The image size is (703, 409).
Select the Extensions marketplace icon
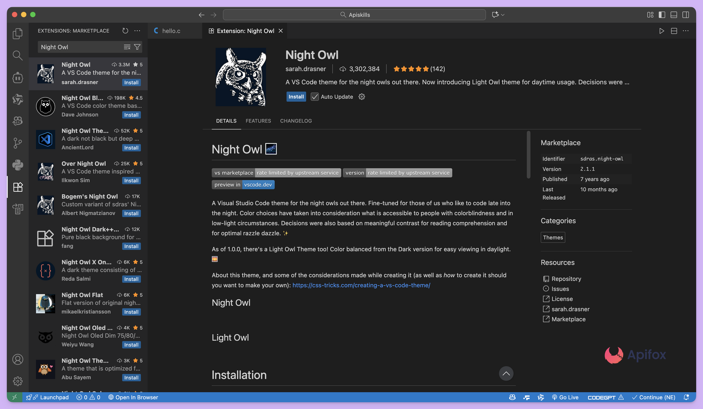pyautogui.click(x=18, y=187)
